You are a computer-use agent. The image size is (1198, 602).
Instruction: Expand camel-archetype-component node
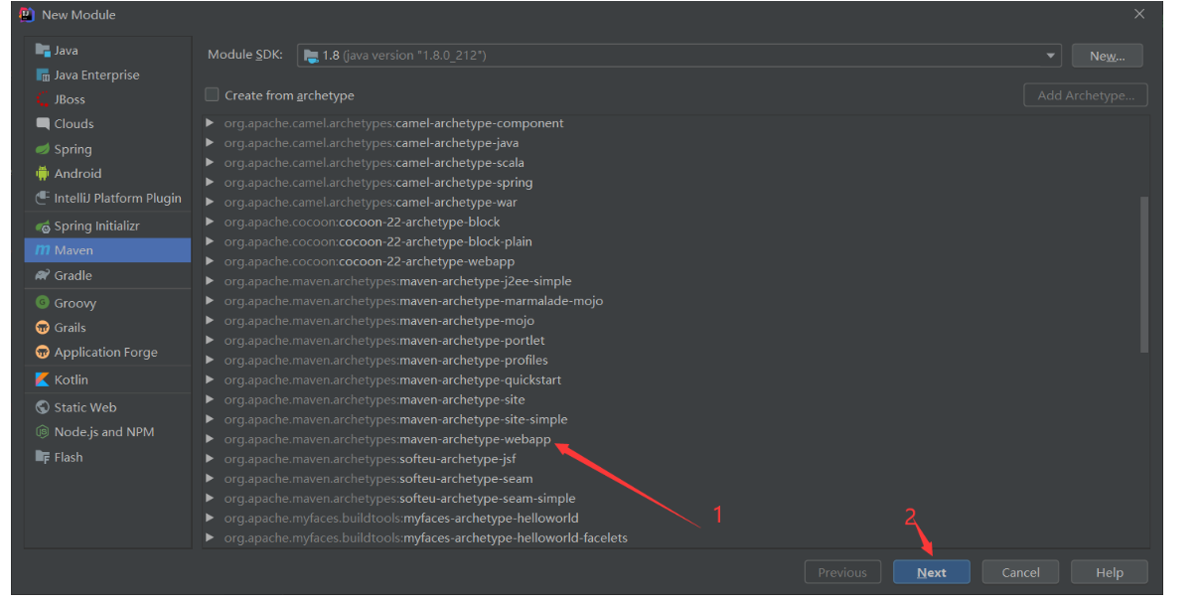tap(210, 123)
